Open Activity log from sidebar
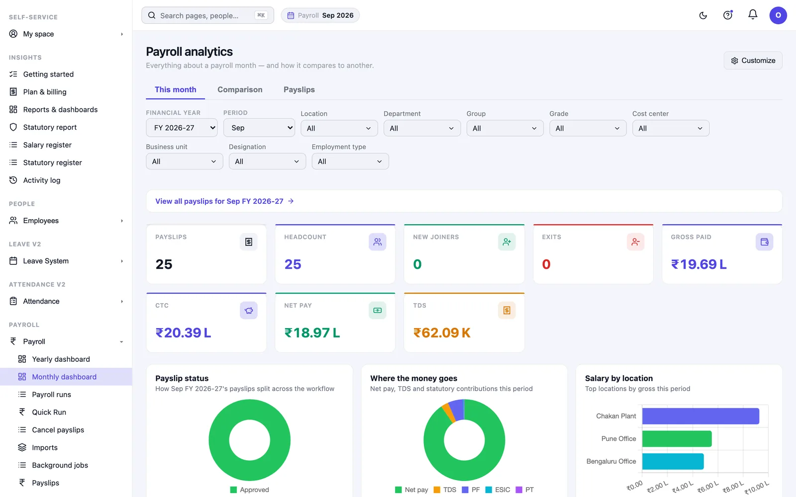The image size is (796, 497). pyautogui.click(x=66, y=180)
